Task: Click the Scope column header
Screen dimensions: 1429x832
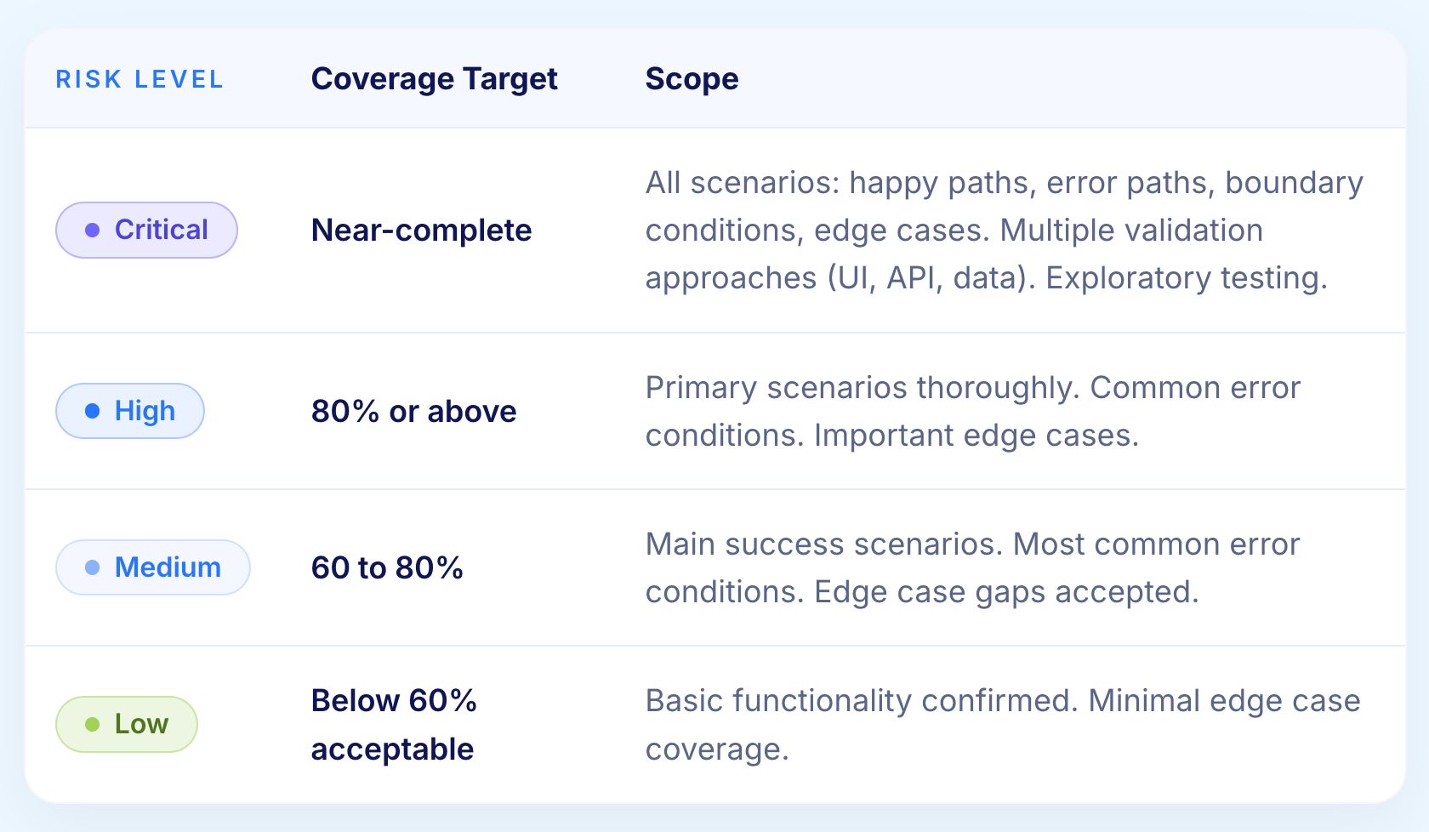Action: [x=692, y=78]
